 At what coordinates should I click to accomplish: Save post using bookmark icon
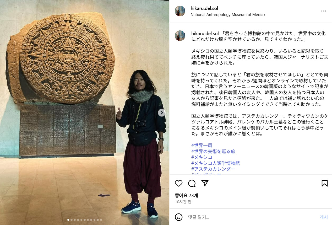coord(324,183)
